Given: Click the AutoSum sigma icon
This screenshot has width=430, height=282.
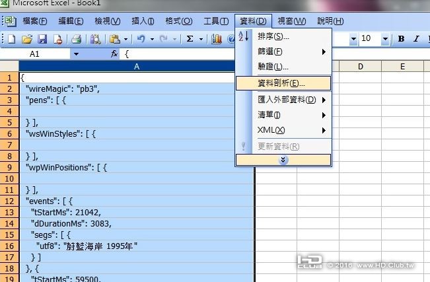Looking at the screenshot, I should click(x=190, y=39).
